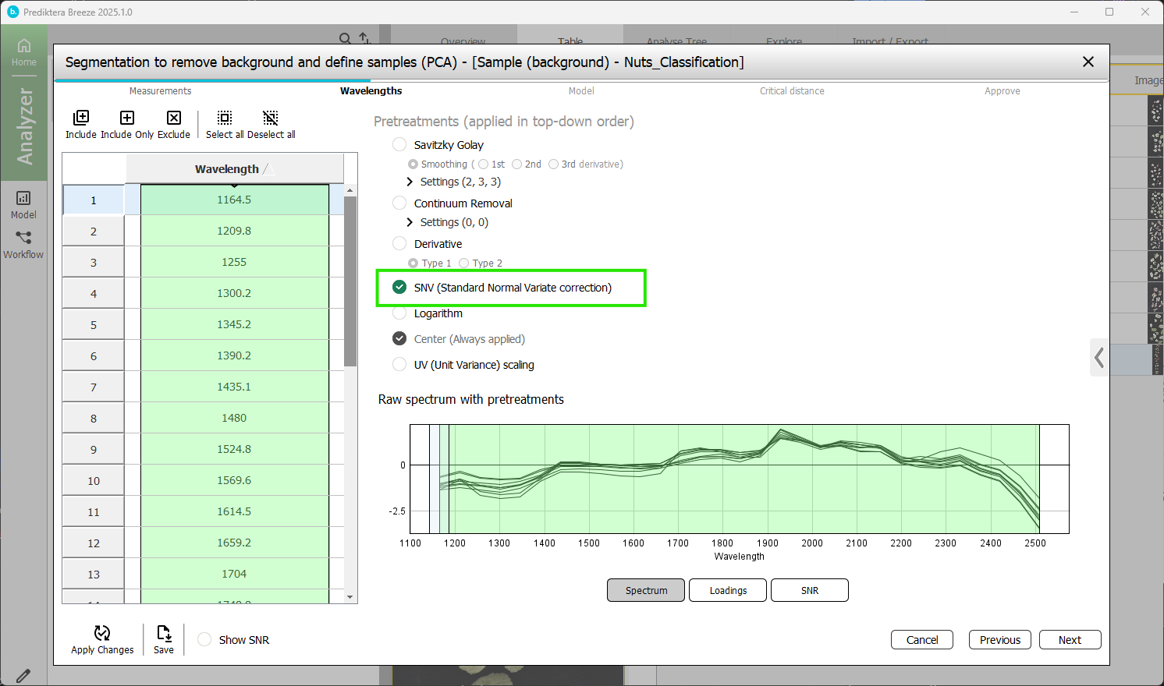
Task: Click the Select all icon
Action: pyautogui.click(x=225, y=118)
